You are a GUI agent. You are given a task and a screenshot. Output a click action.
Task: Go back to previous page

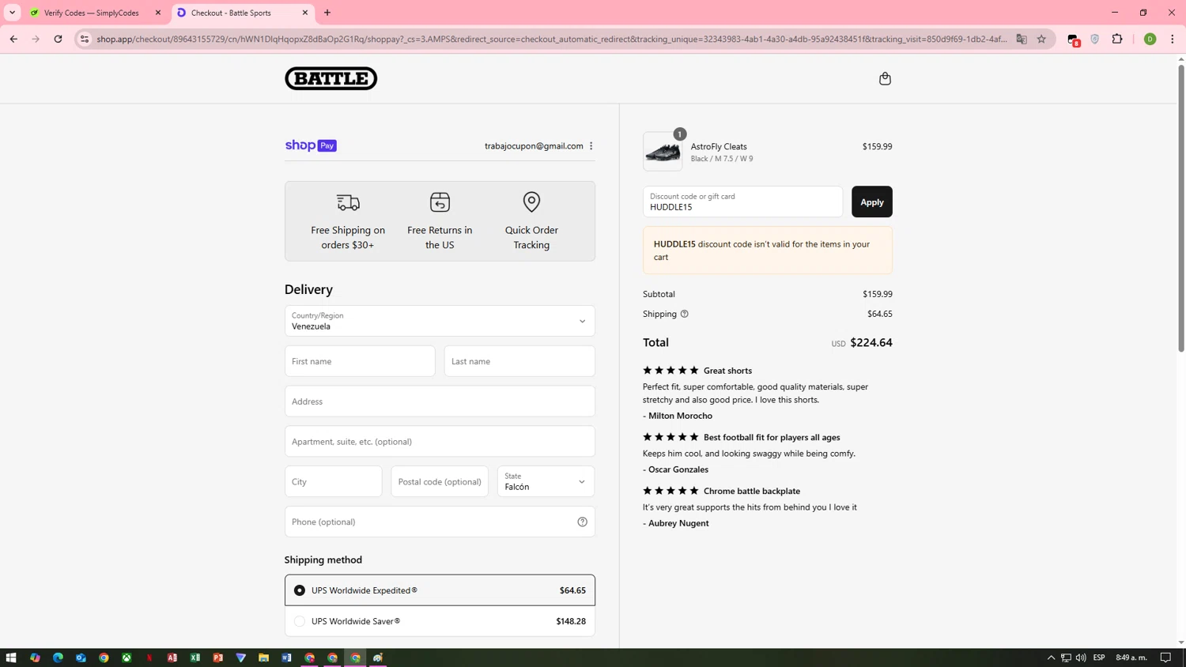point(13,39)
